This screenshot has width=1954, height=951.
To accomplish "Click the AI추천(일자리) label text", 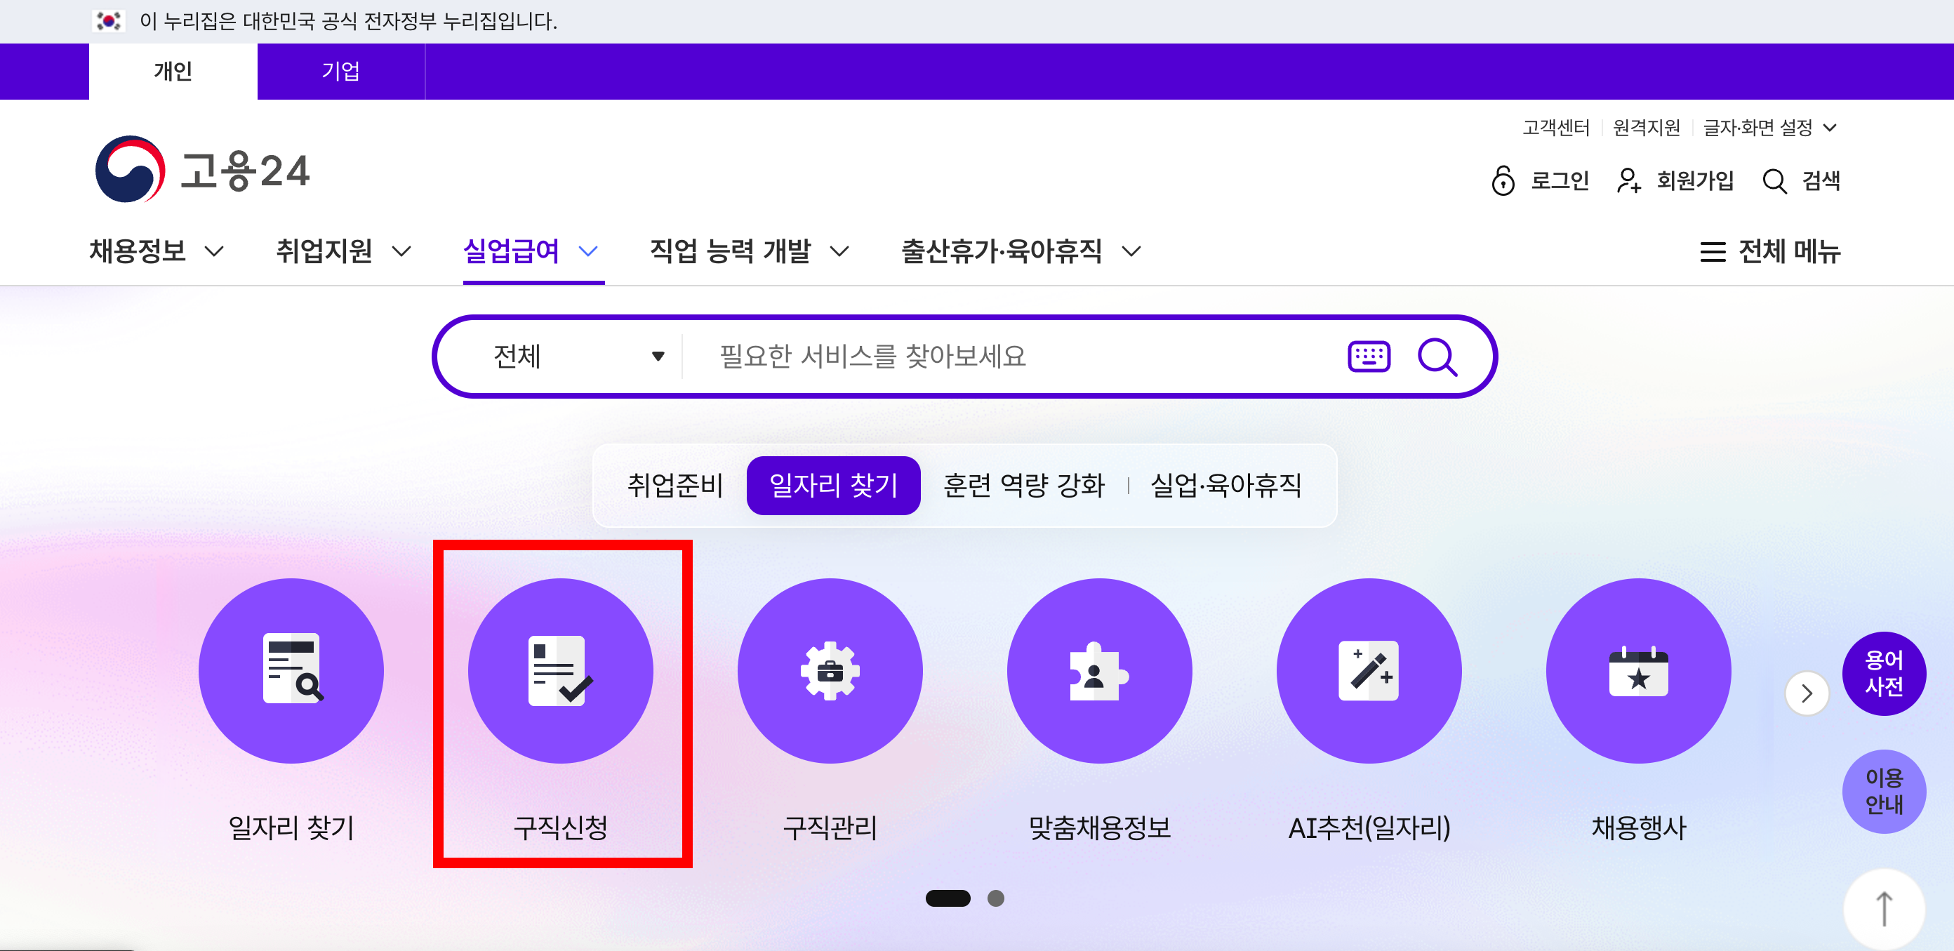I will (x=1369, y=827).
